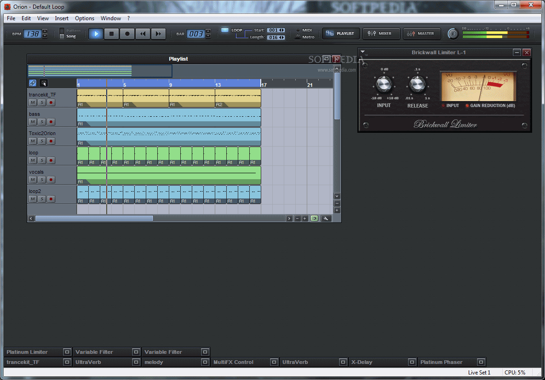Click the green follow-playback icon in Playlist
545x380 pixels.
pos(314,218)
